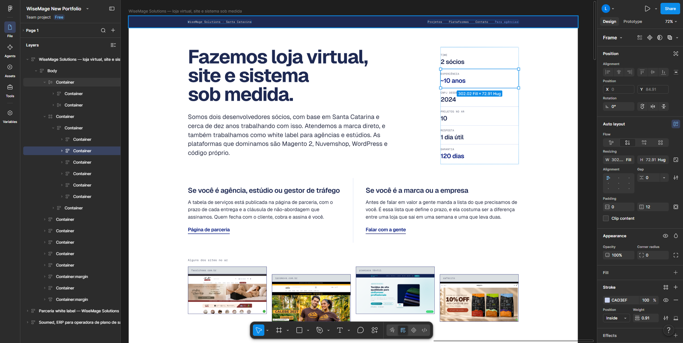Open the Actions tool in toolbar
The image size is (683, 343).
pyautogui.click(x=375, y=330)
